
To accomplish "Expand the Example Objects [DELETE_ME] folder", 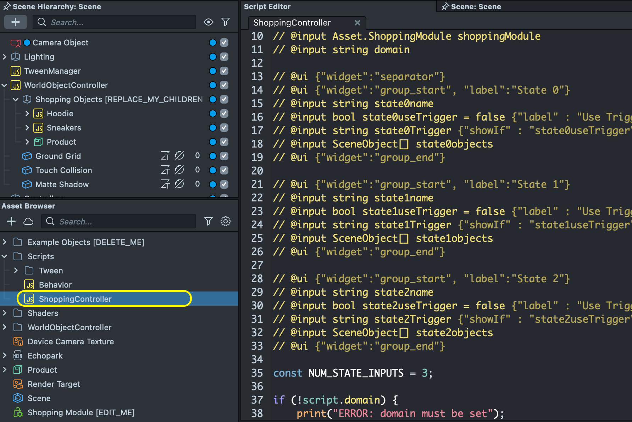I will [5, 242].
